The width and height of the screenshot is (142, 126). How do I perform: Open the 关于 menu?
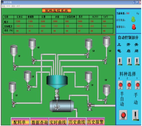click(18, 6)
